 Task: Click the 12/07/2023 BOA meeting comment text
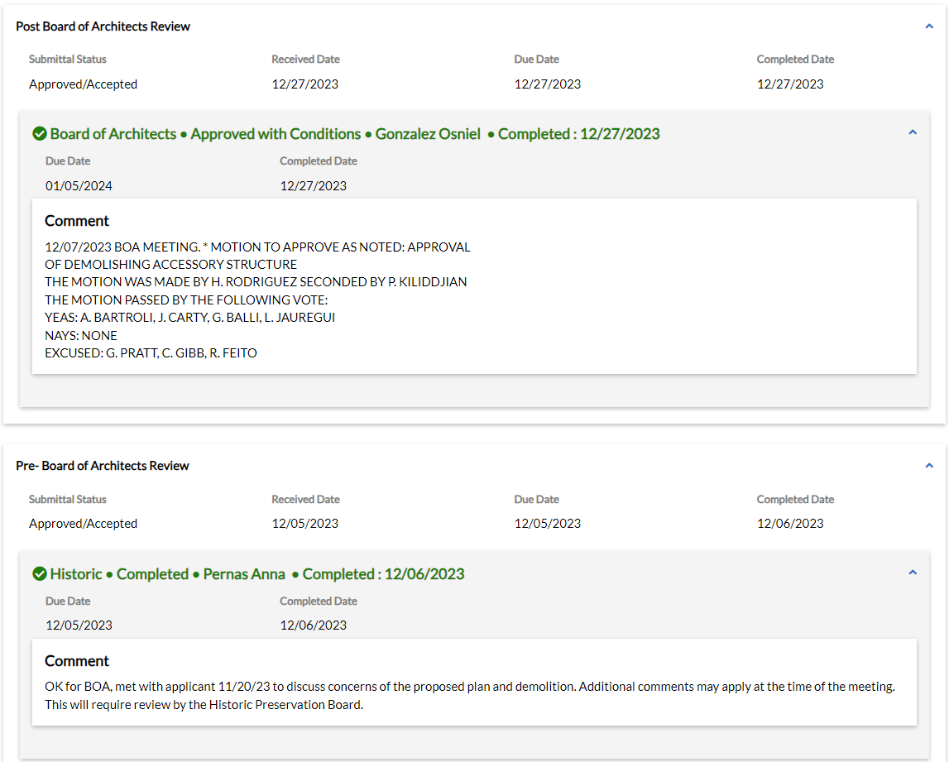point(256,247)
